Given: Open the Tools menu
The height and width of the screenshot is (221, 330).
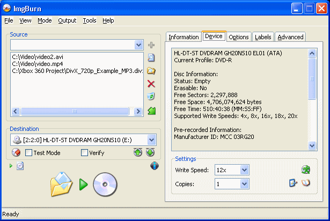Looking at the screenshot, I should 90,20.
